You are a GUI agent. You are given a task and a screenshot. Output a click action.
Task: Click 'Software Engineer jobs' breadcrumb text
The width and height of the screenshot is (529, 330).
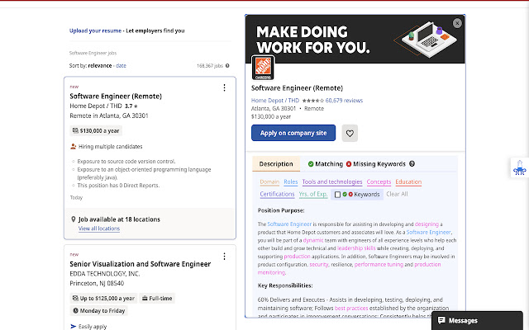[93, 53]
